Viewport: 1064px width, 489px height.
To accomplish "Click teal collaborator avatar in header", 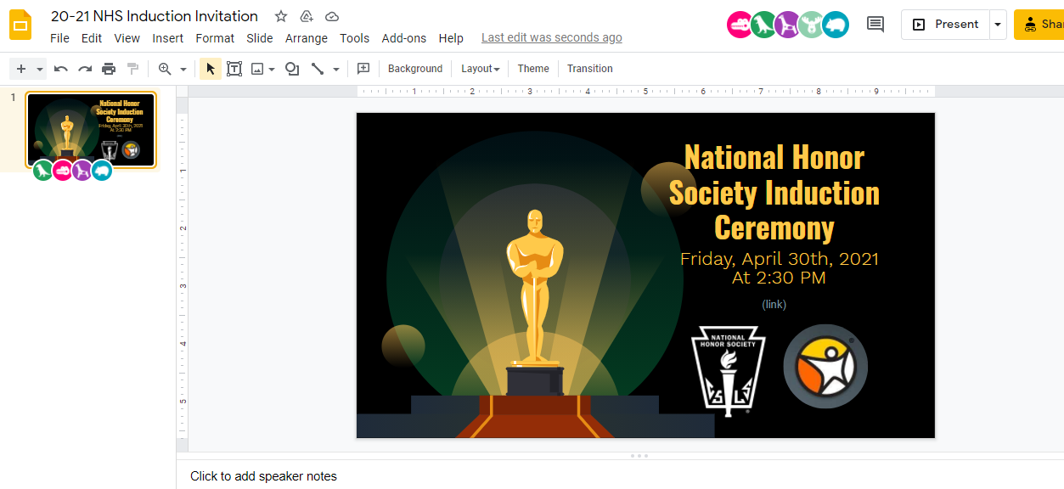I will point(836,25).
